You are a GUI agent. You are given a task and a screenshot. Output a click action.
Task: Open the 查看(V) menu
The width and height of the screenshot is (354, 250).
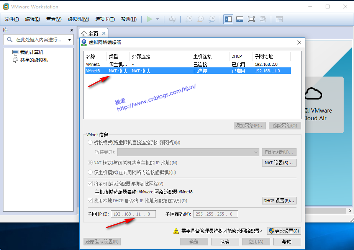click(54, 19)
